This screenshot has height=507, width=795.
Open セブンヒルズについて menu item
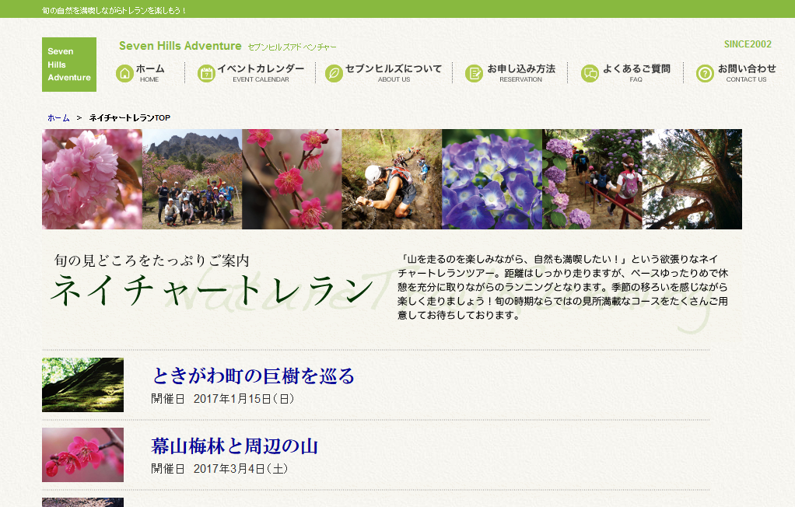(x=383, y=73)
